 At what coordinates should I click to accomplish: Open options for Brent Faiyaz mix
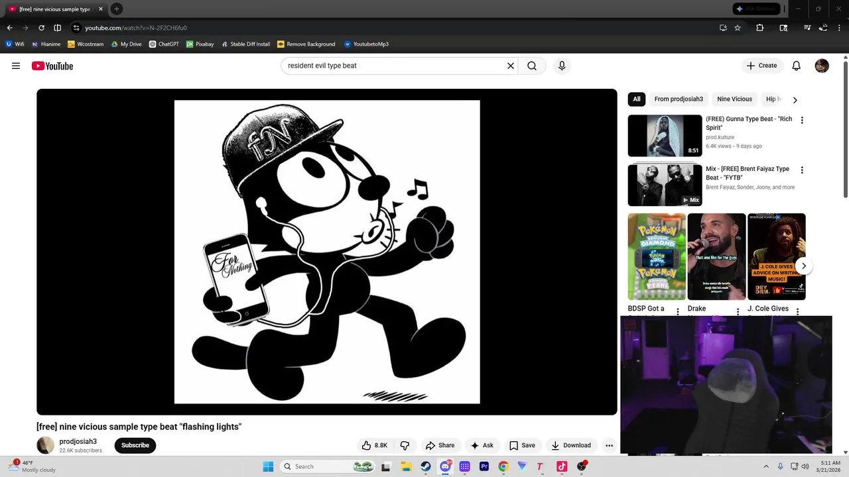tap(802, 170)
